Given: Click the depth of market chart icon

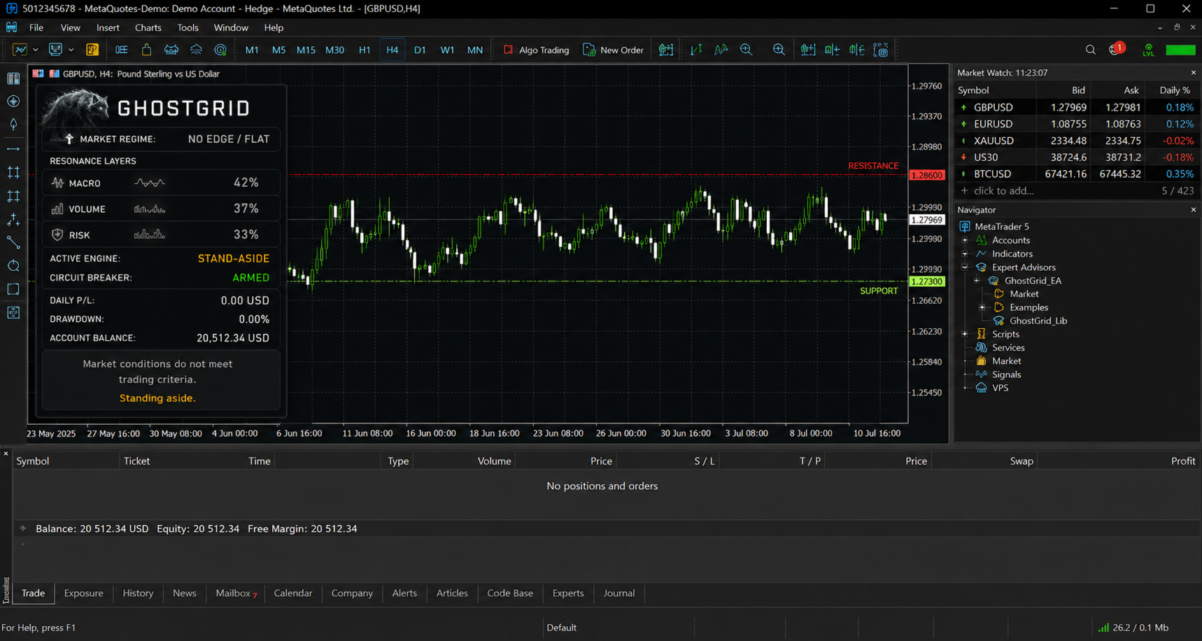Looking at the screenshot, I should (665, 50).
